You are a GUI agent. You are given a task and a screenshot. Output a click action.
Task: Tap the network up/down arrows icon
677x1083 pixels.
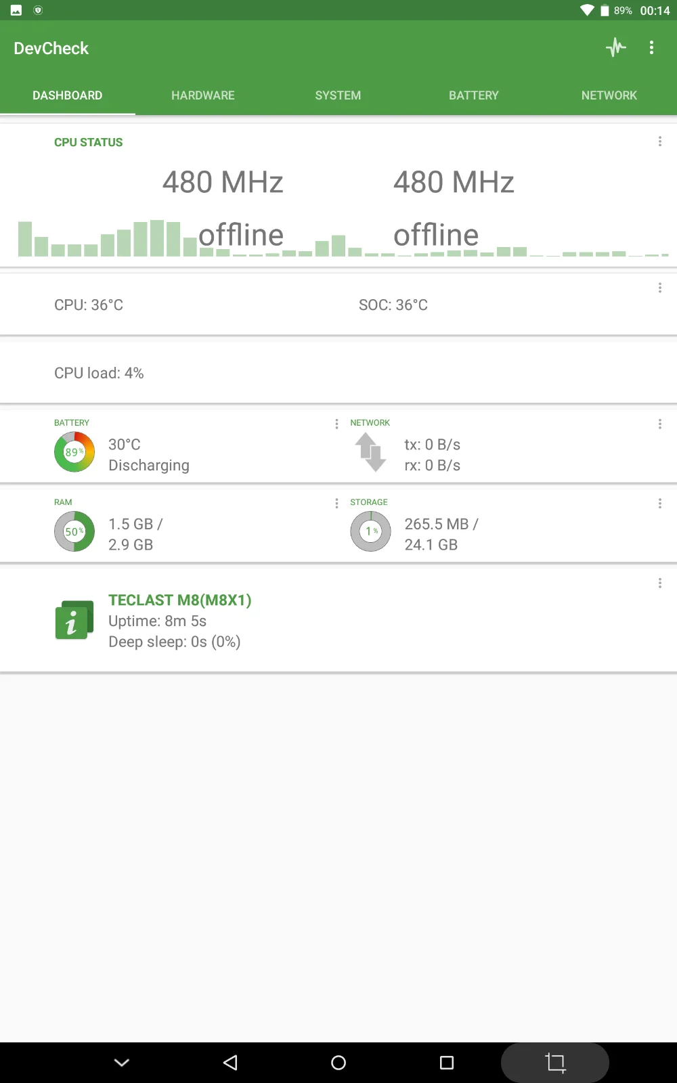click(x=370, y=452)
